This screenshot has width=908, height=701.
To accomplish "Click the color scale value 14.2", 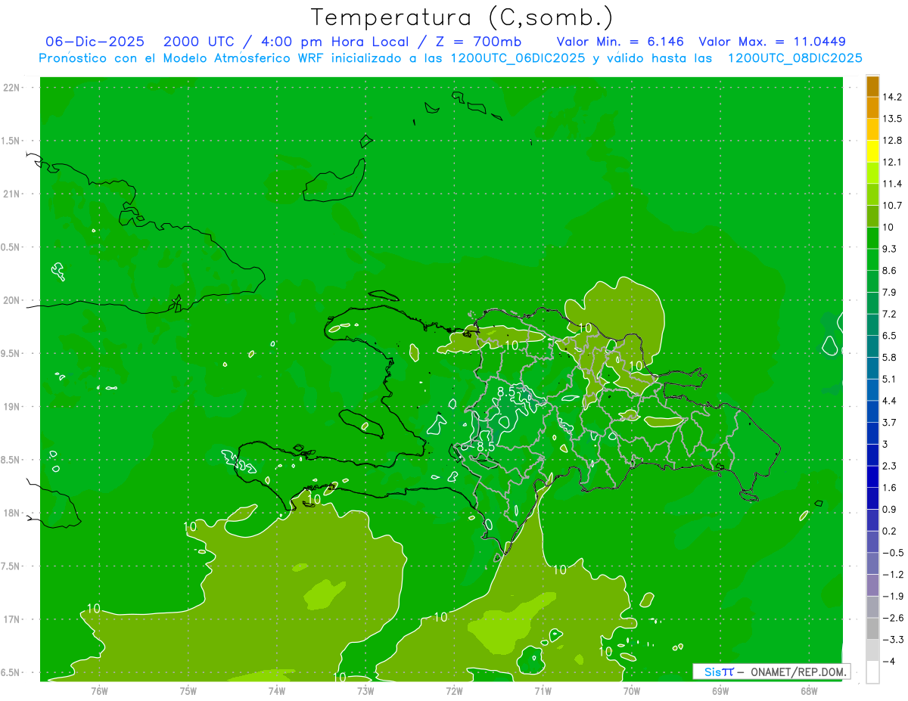I will point(892,97).
